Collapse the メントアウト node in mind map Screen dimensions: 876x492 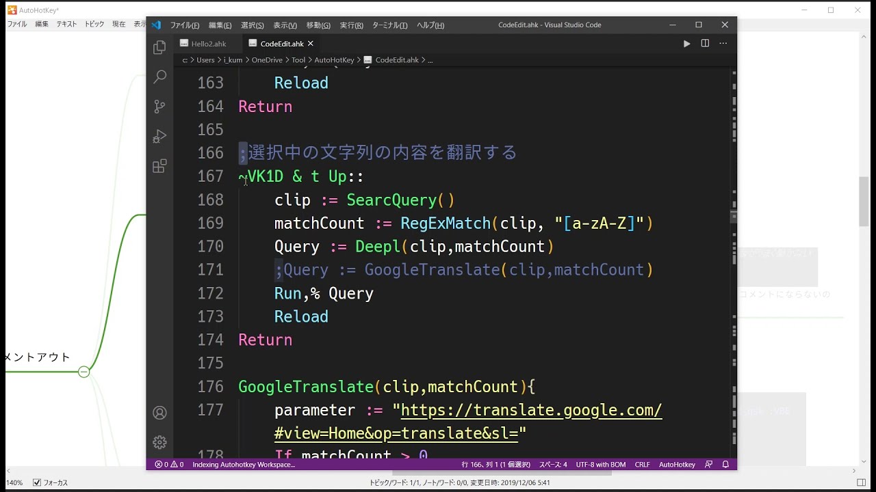[x=83, y=372]
